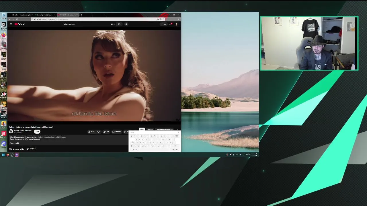Go to the YouTube home logo
367x206 pixels.
[19, 24]
